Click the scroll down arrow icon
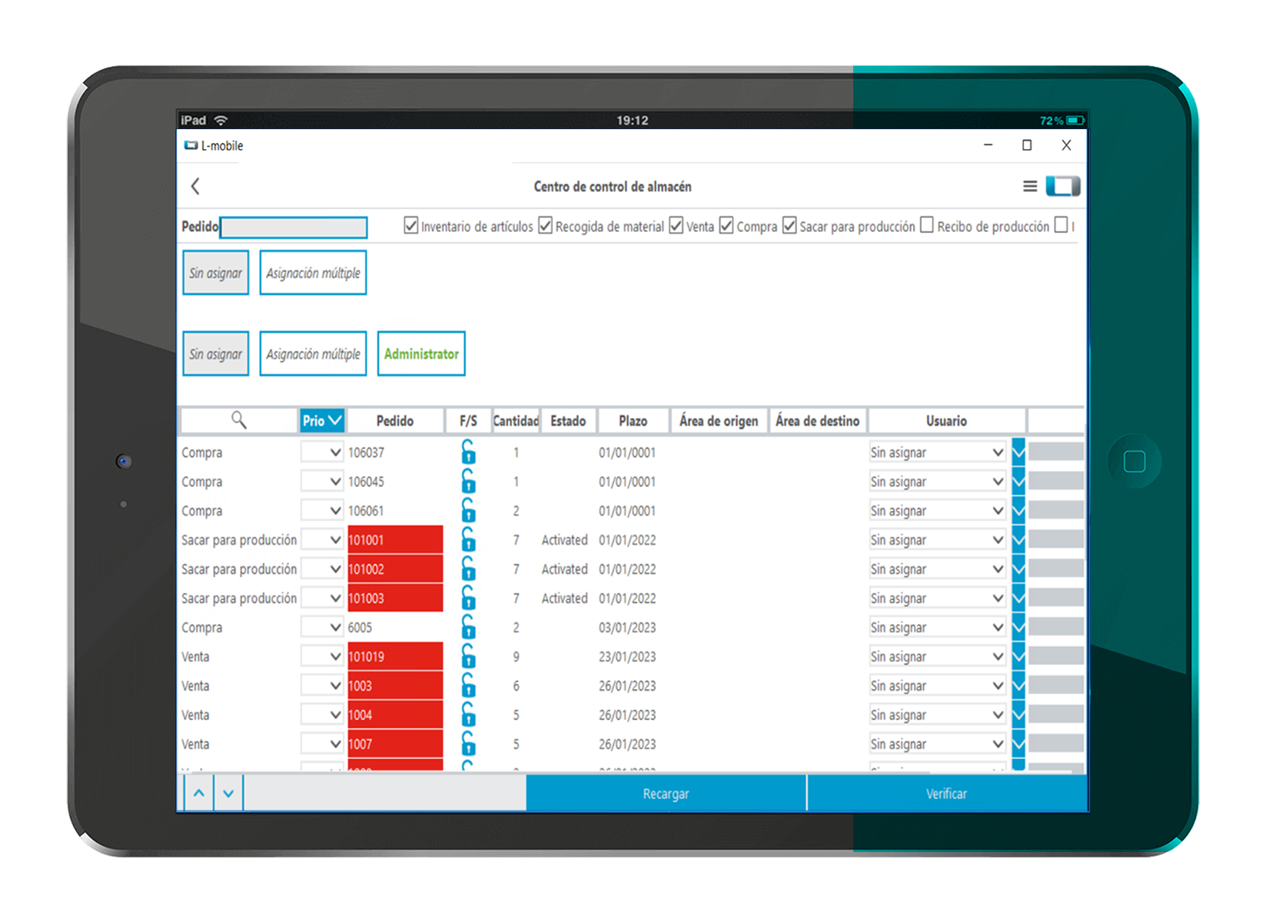1266x922 pixels. [228, 793]
